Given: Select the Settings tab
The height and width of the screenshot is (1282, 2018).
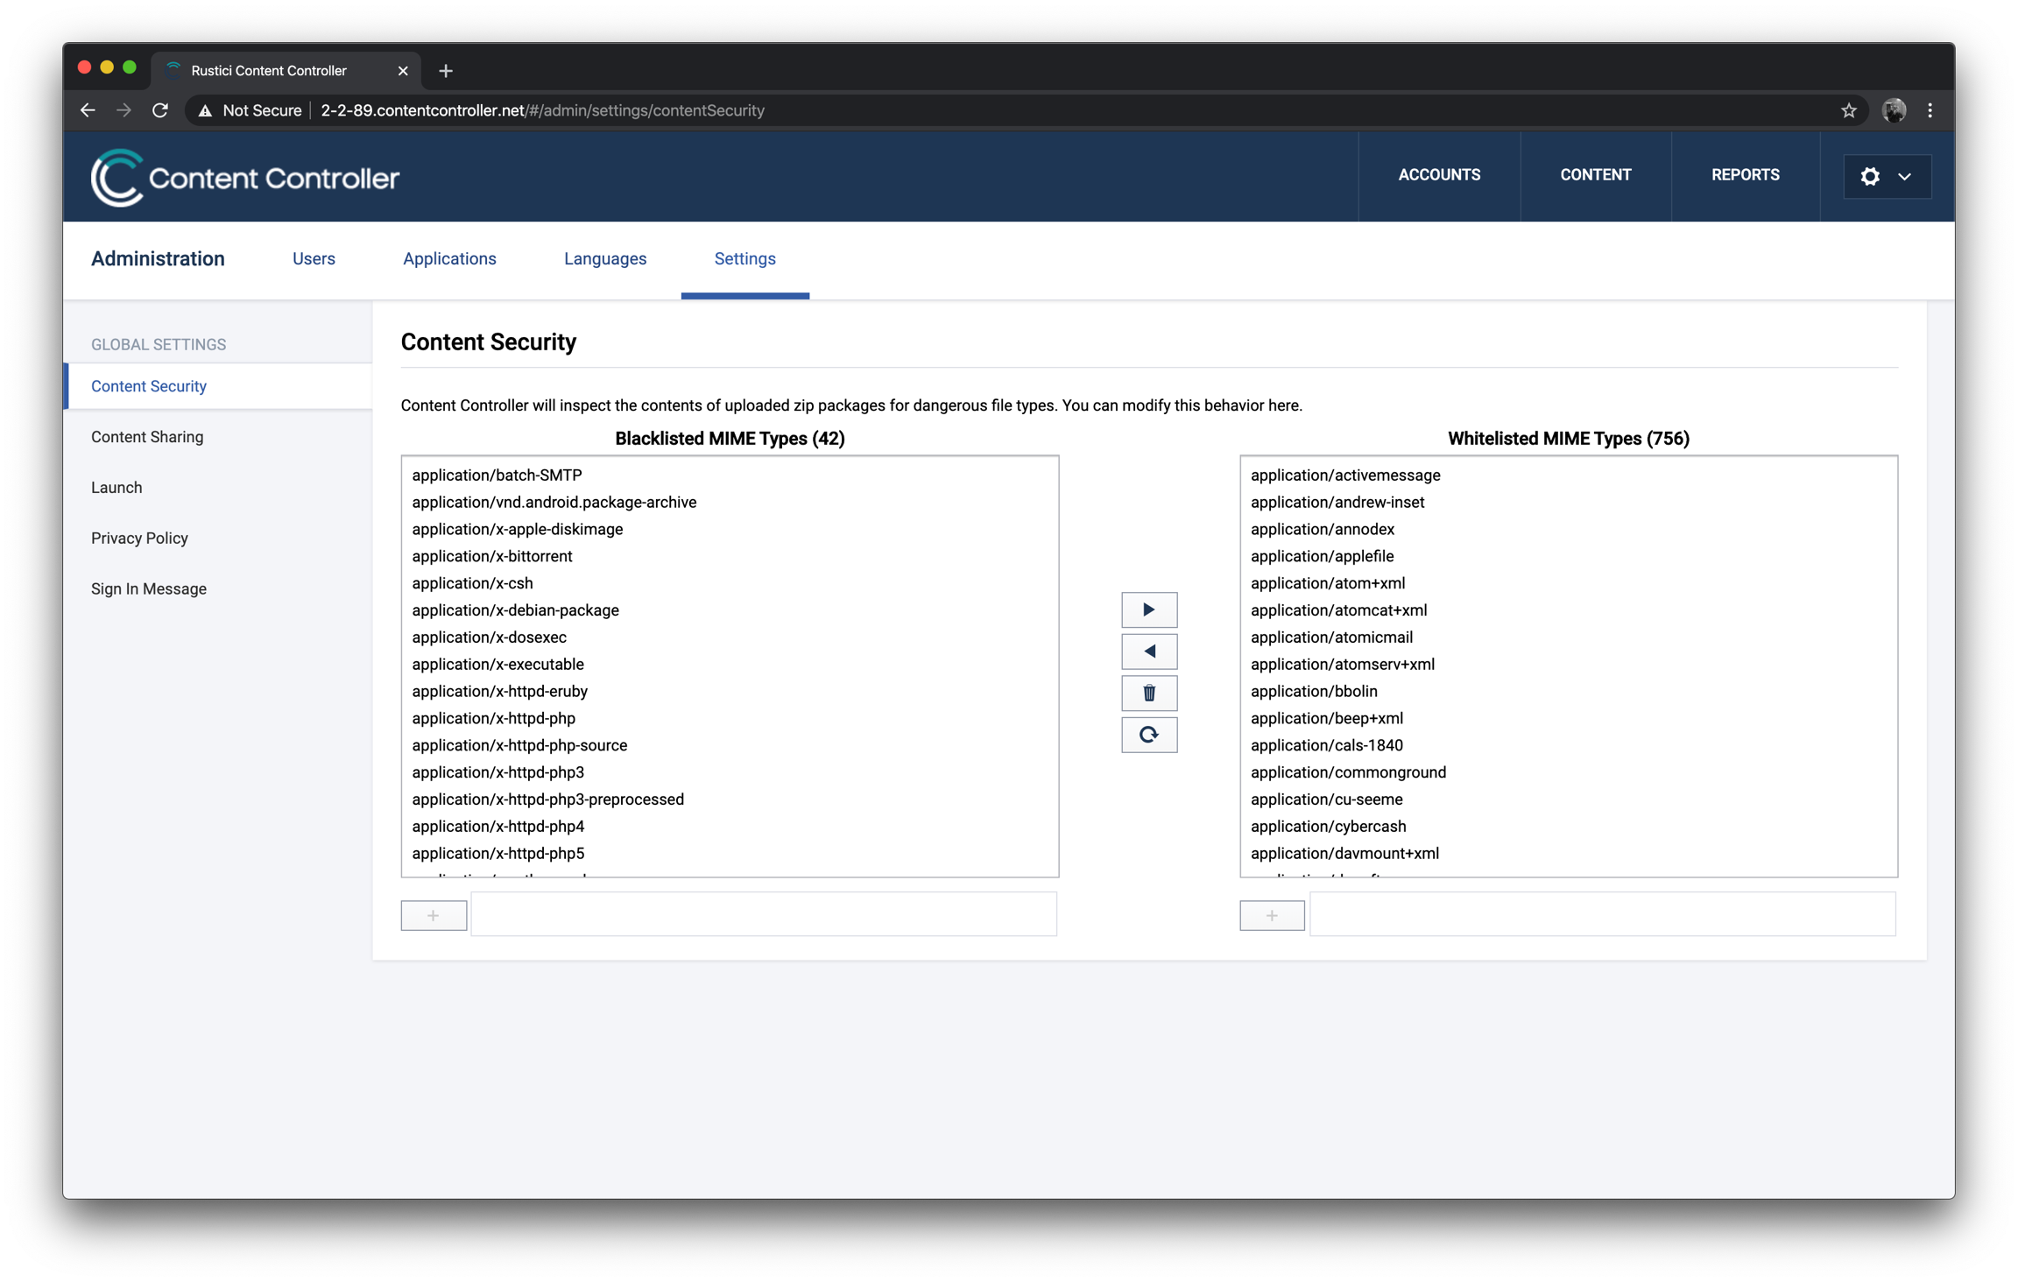Looking at the screenshot, I should tap(744, 259).
